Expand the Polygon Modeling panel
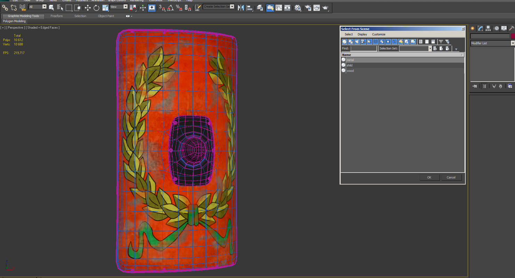The height and width of the screenshot is (278, 515). [14, 21]
